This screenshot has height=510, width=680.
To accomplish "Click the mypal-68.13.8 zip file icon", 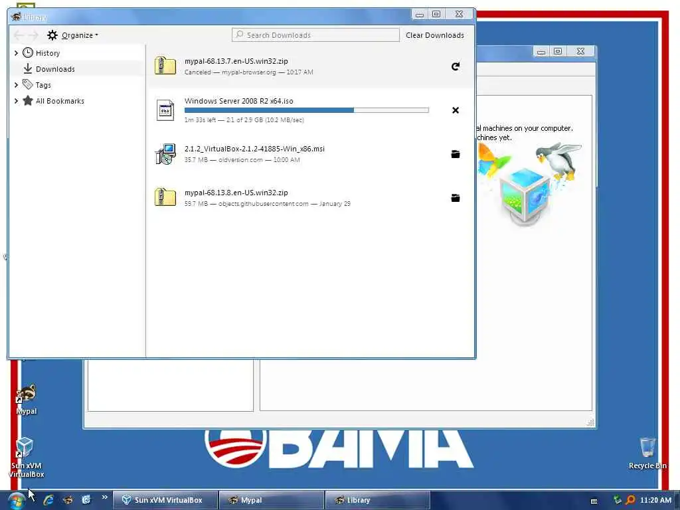I will point(165,198).
